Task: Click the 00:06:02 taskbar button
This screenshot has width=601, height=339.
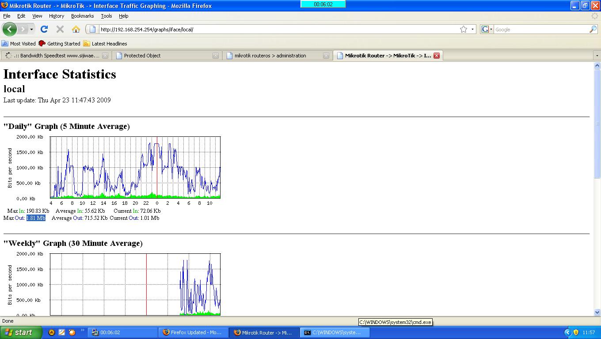Action: [x=122, y=332]
